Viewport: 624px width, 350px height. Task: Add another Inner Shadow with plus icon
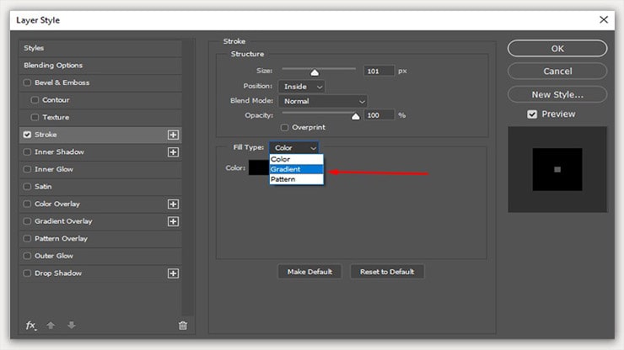tap(173, 152)
